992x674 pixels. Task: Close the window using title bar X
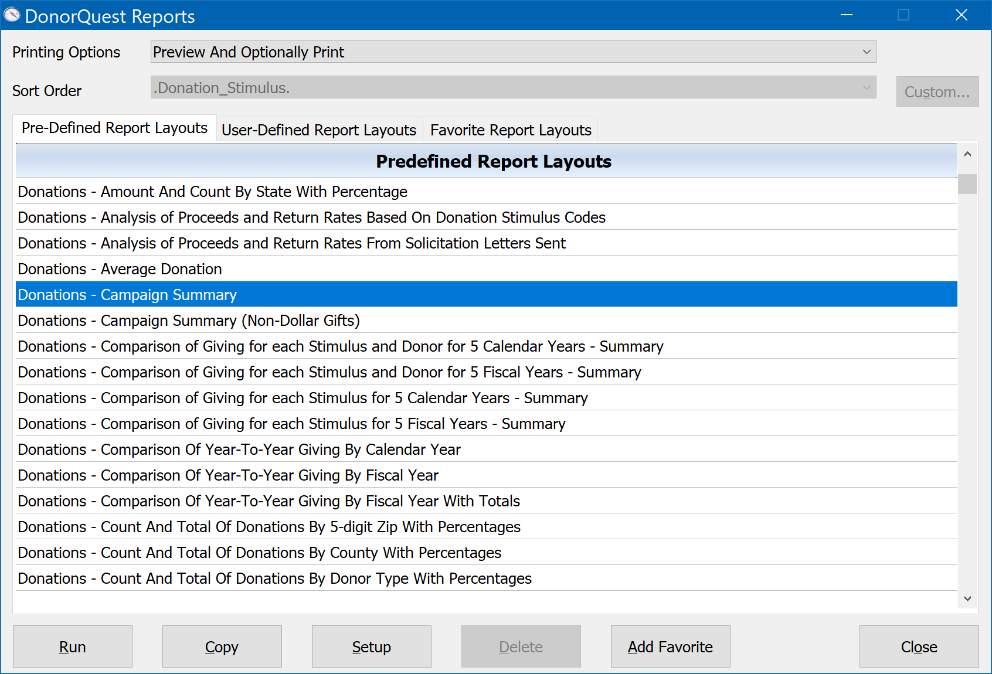(x=962, y=15)
